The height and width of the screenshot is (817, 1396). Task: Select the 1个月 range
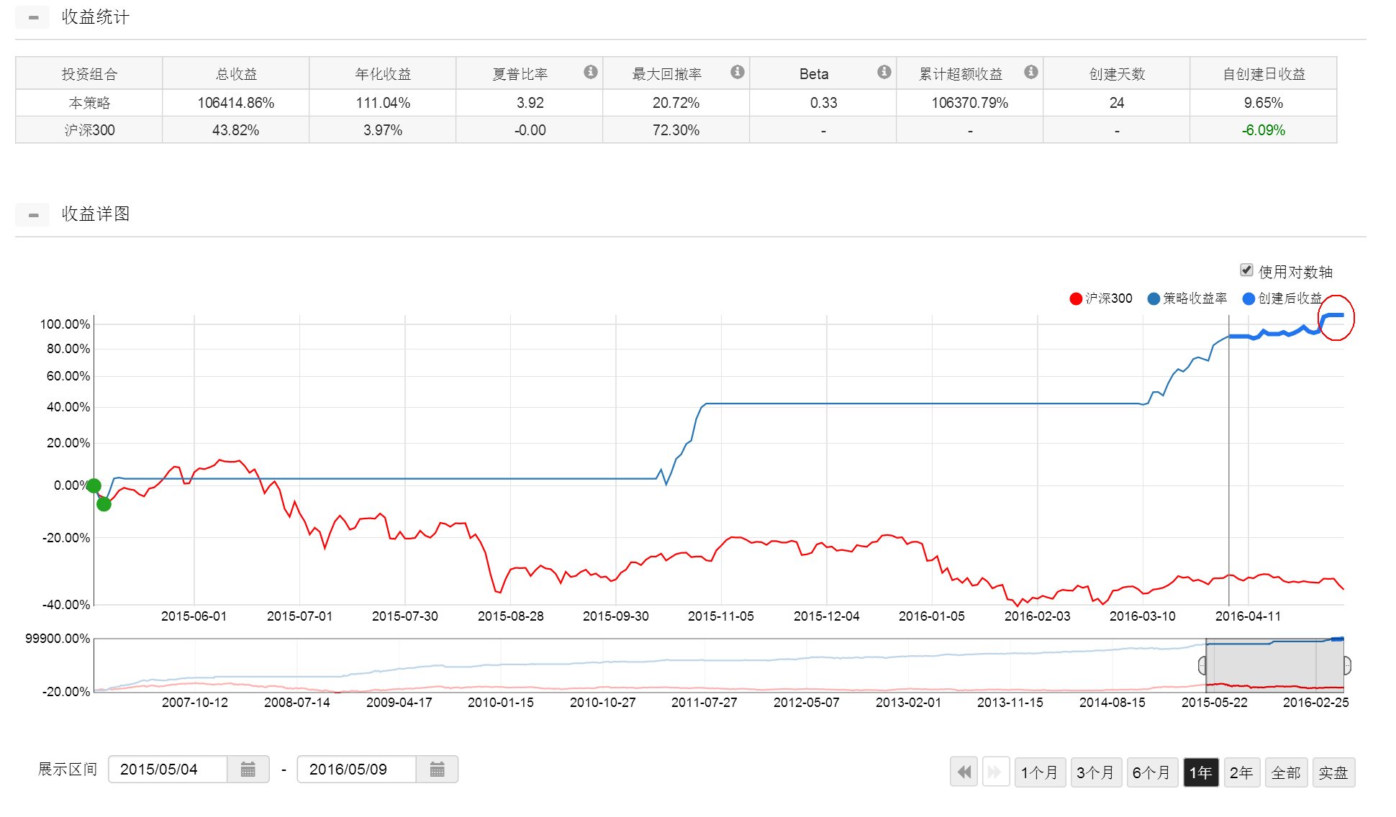tap(1040, 772)
